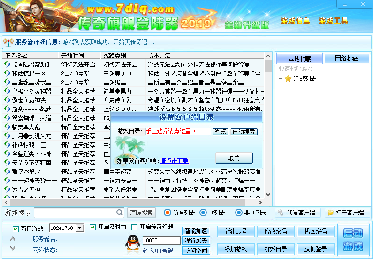
Task: Click the 智能加速 button
Action: 196,231
